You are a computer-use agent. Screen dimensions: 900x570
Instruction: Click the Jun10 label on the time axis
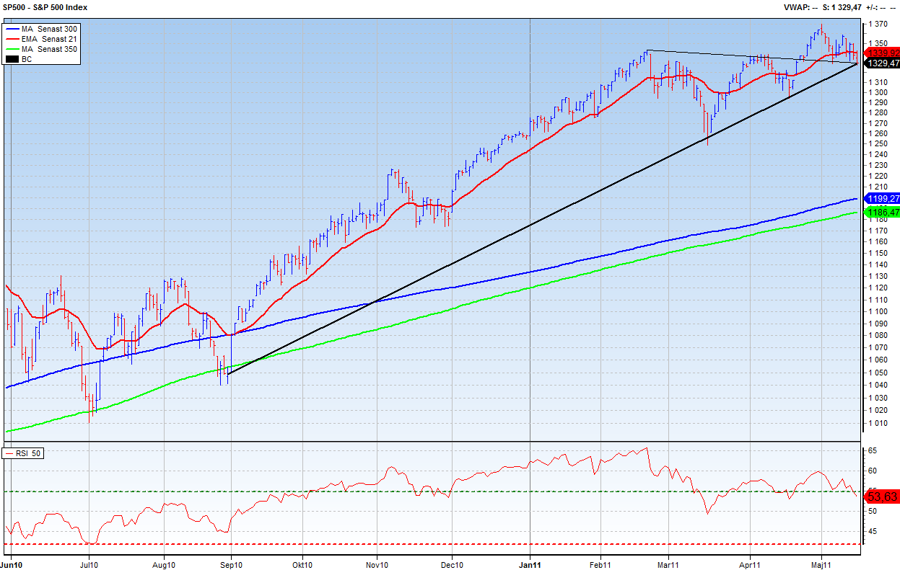click(12, 564)
